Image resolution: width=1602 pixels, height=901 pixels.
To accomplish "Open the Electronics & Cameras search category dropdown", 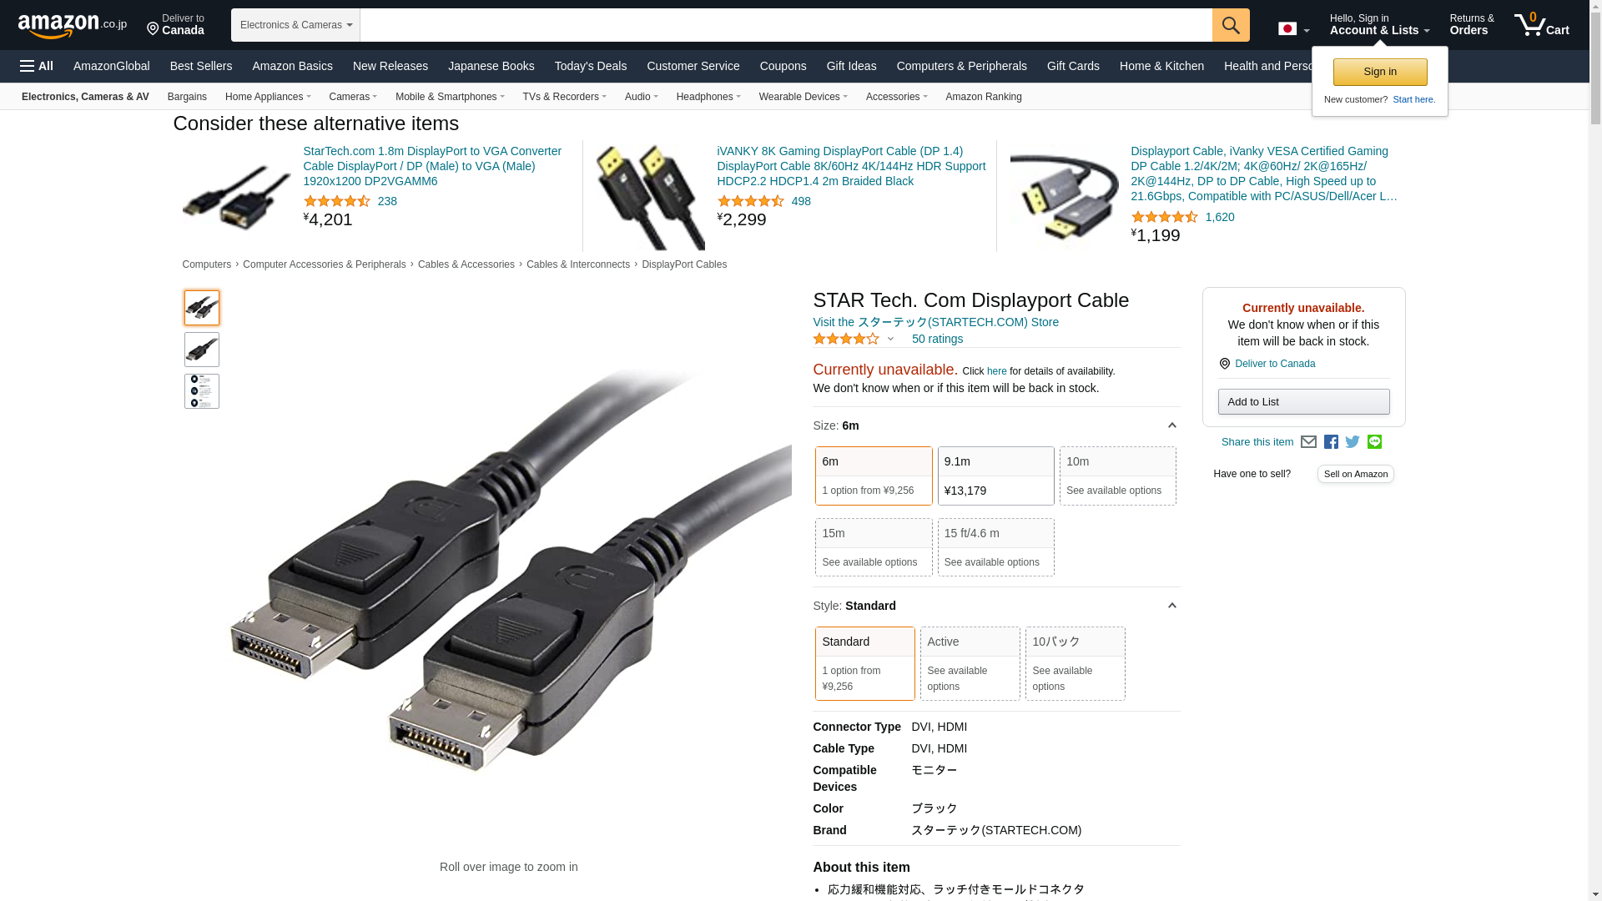I will (x=295, y=25).
